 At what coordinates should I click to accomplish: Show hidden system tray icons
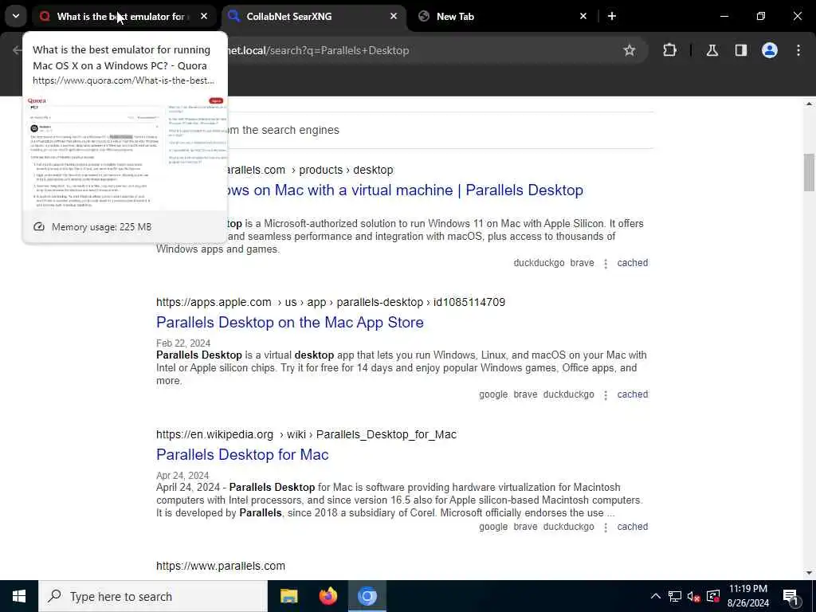pyautogui.click(x=656, y=596)
